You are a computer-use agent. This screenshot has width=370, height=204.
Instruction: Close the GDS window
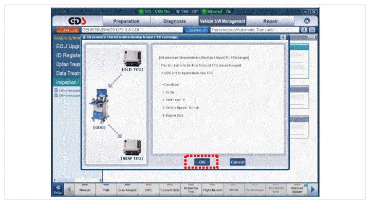pyautogui.click(x=313, y=11)
